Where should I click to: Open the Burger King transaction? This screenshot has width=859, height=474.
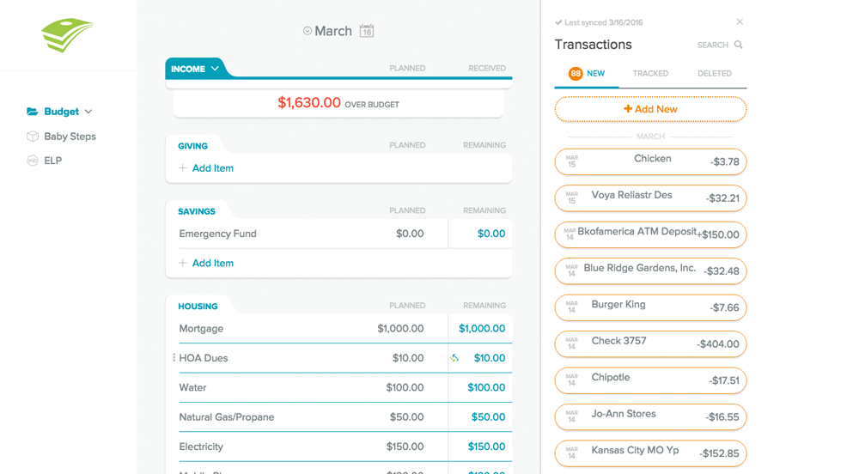coord(650,307)
